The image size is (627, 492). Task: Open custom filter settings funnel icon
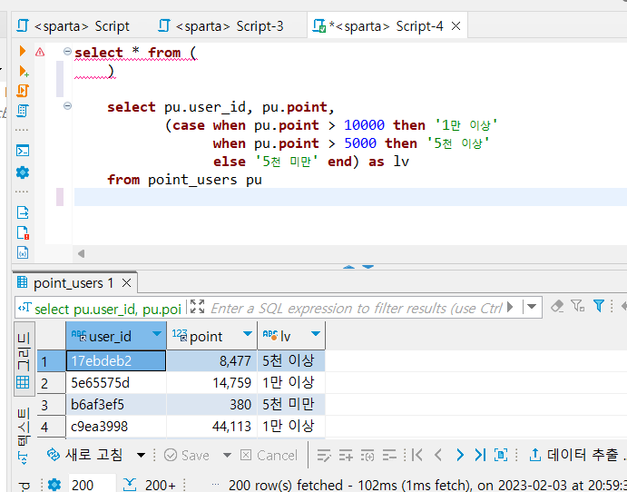pyautogui.click(x=578, y=307)
